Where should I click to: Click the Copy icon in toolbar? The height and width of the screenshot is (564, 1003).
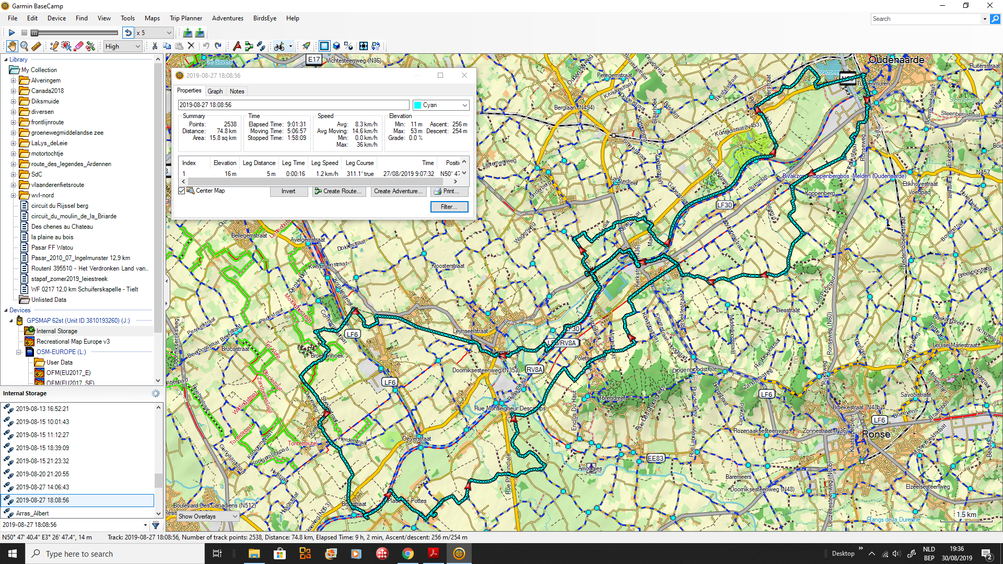[x=167, y=46]
